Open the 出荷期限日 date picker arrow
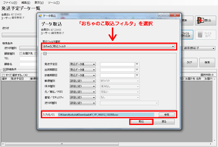Viewport: 218px width, 147px height. click(x=137, y=70)
